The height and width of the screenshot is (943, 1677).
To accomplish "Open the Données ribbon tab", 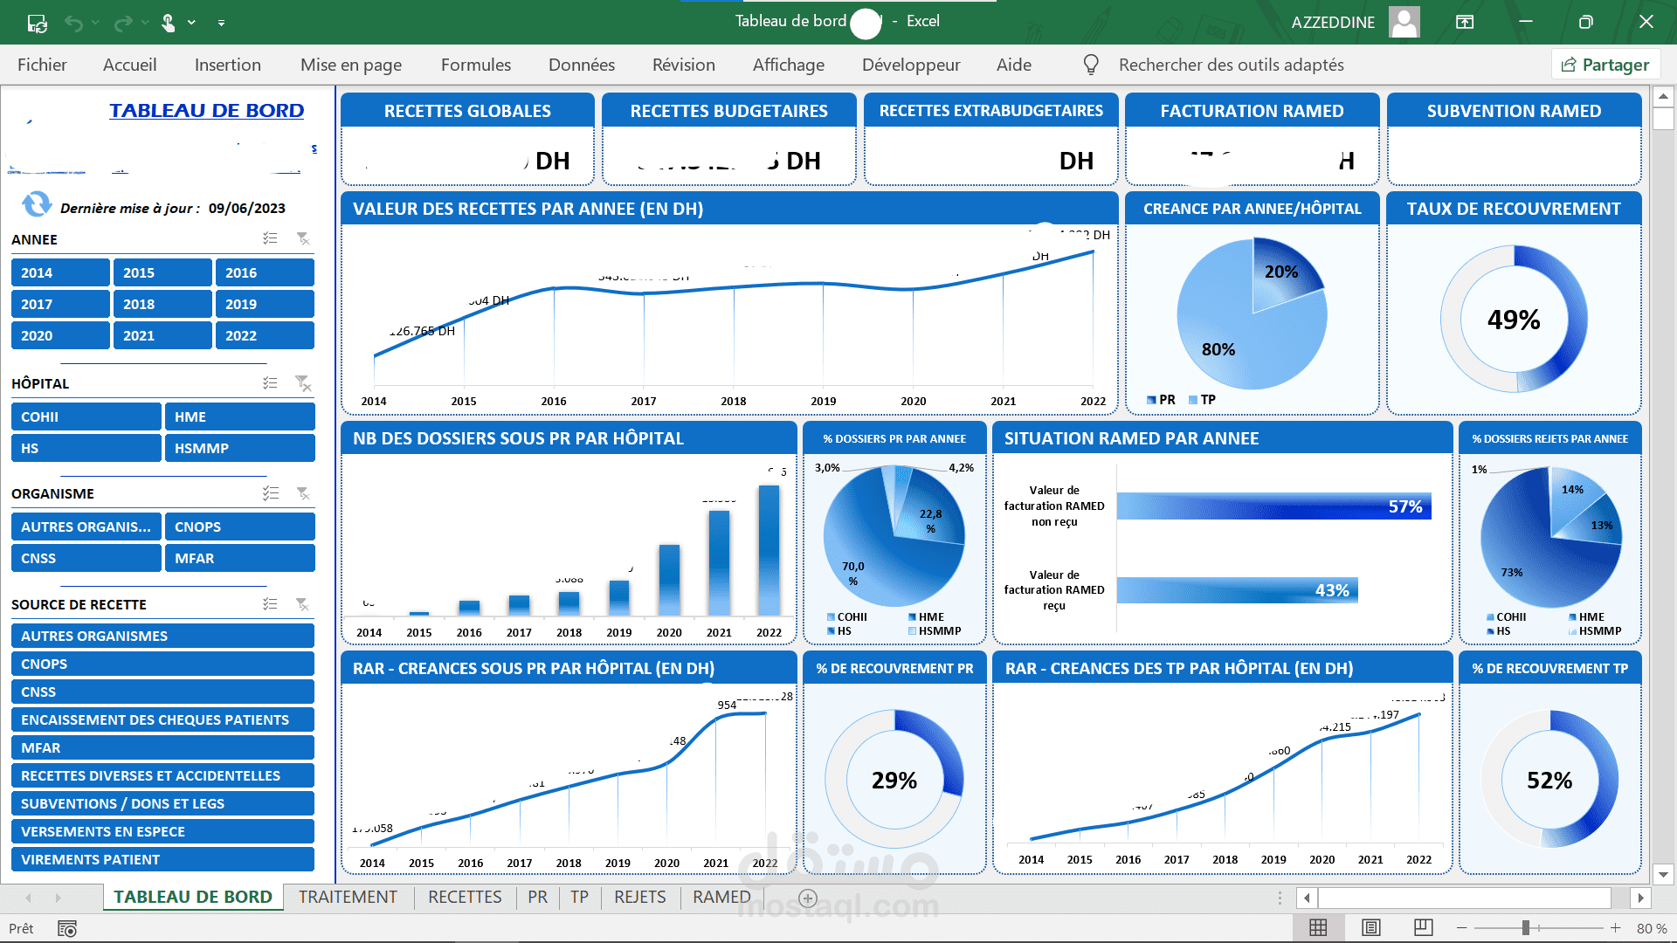I will click(582, 65).
